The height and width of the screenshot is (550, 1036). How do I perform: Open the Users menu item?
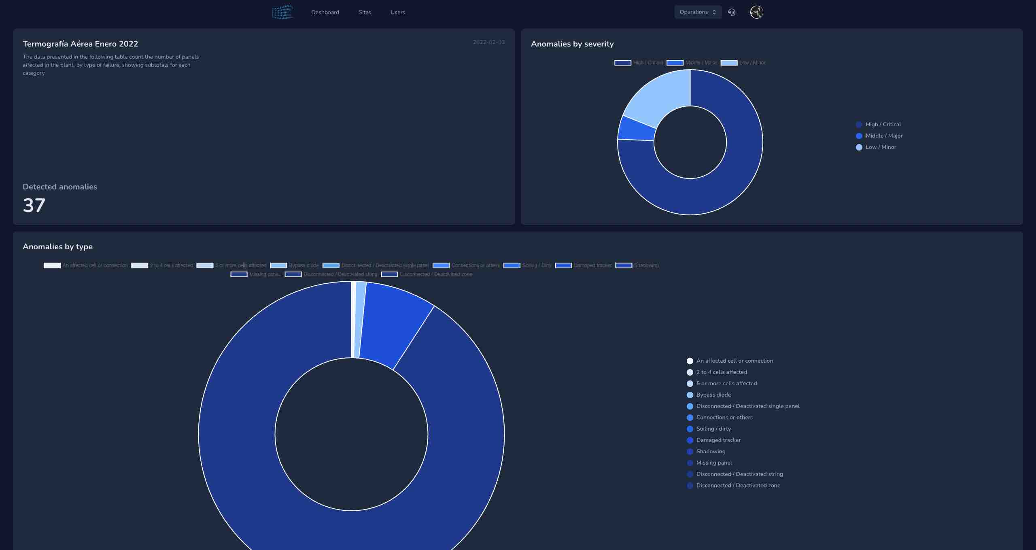click(x=397, y=13)
